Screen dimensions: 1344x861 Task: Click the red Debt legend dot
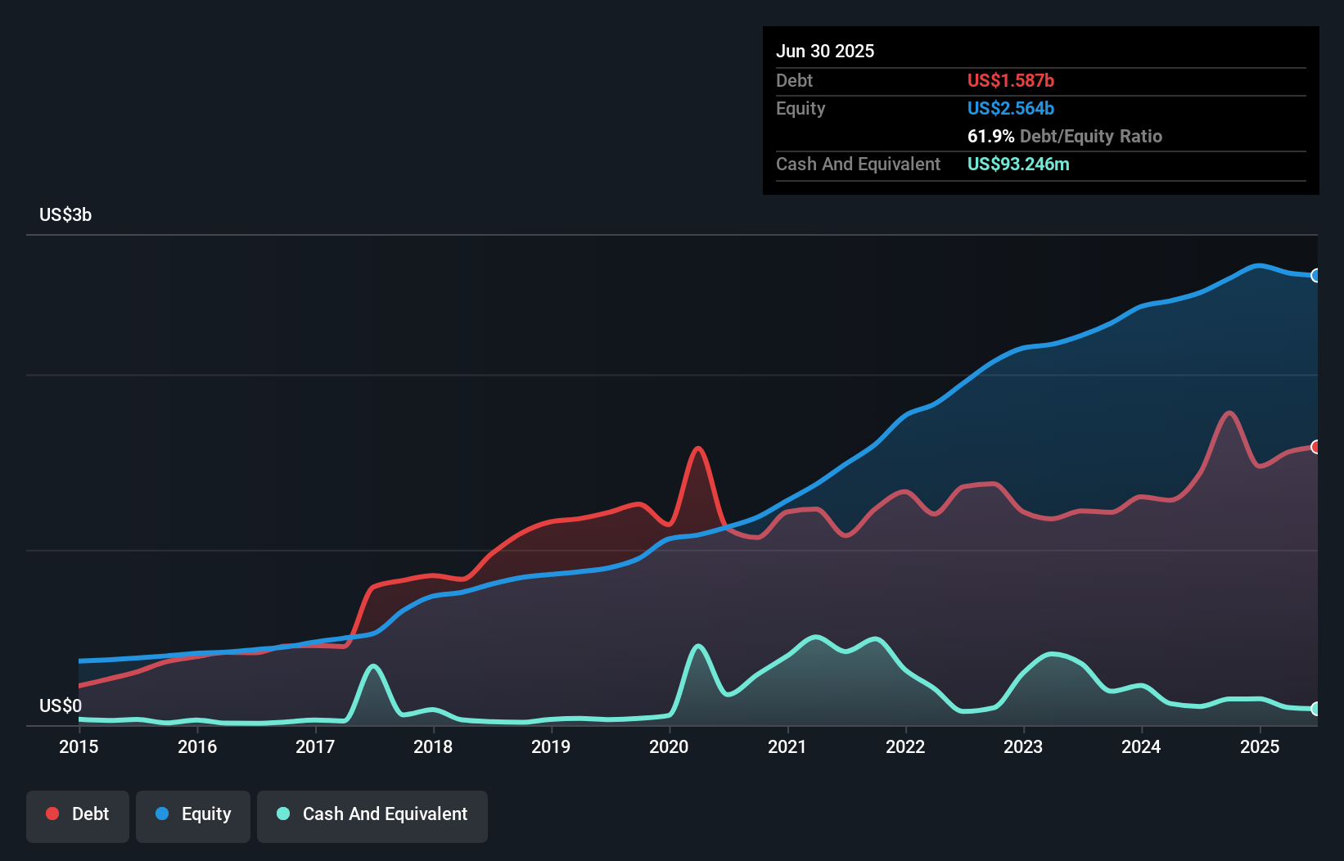(52, 814)
